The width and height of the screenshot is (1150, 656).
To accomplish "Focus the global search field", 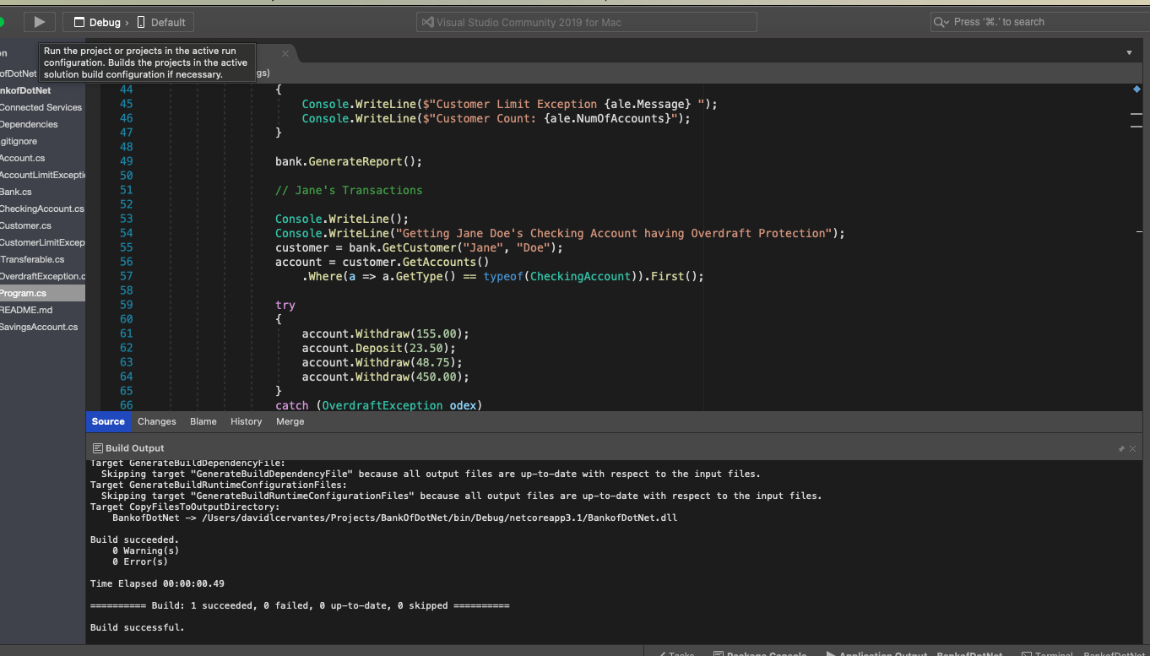I will coord(1040,22).
